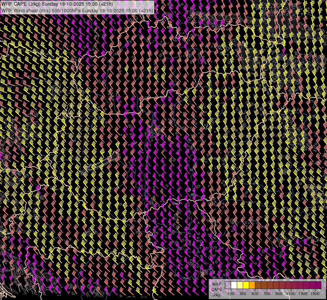The height and width of the screenshot is (300, 327).
Task: Click the transparent first CAPE legend swatch
Action: click(x=228, y=285)
